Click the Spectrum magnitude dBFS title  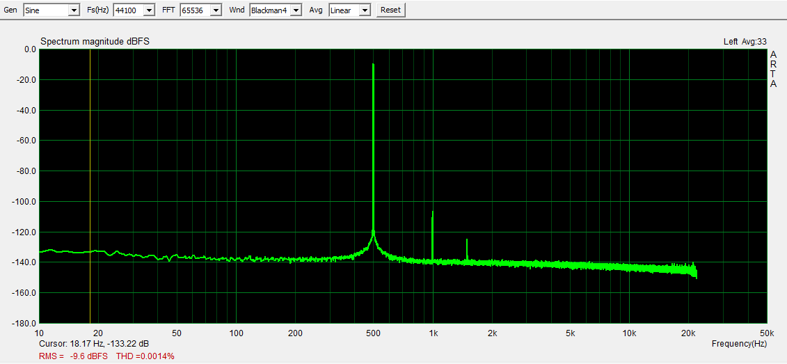[95, 42]
